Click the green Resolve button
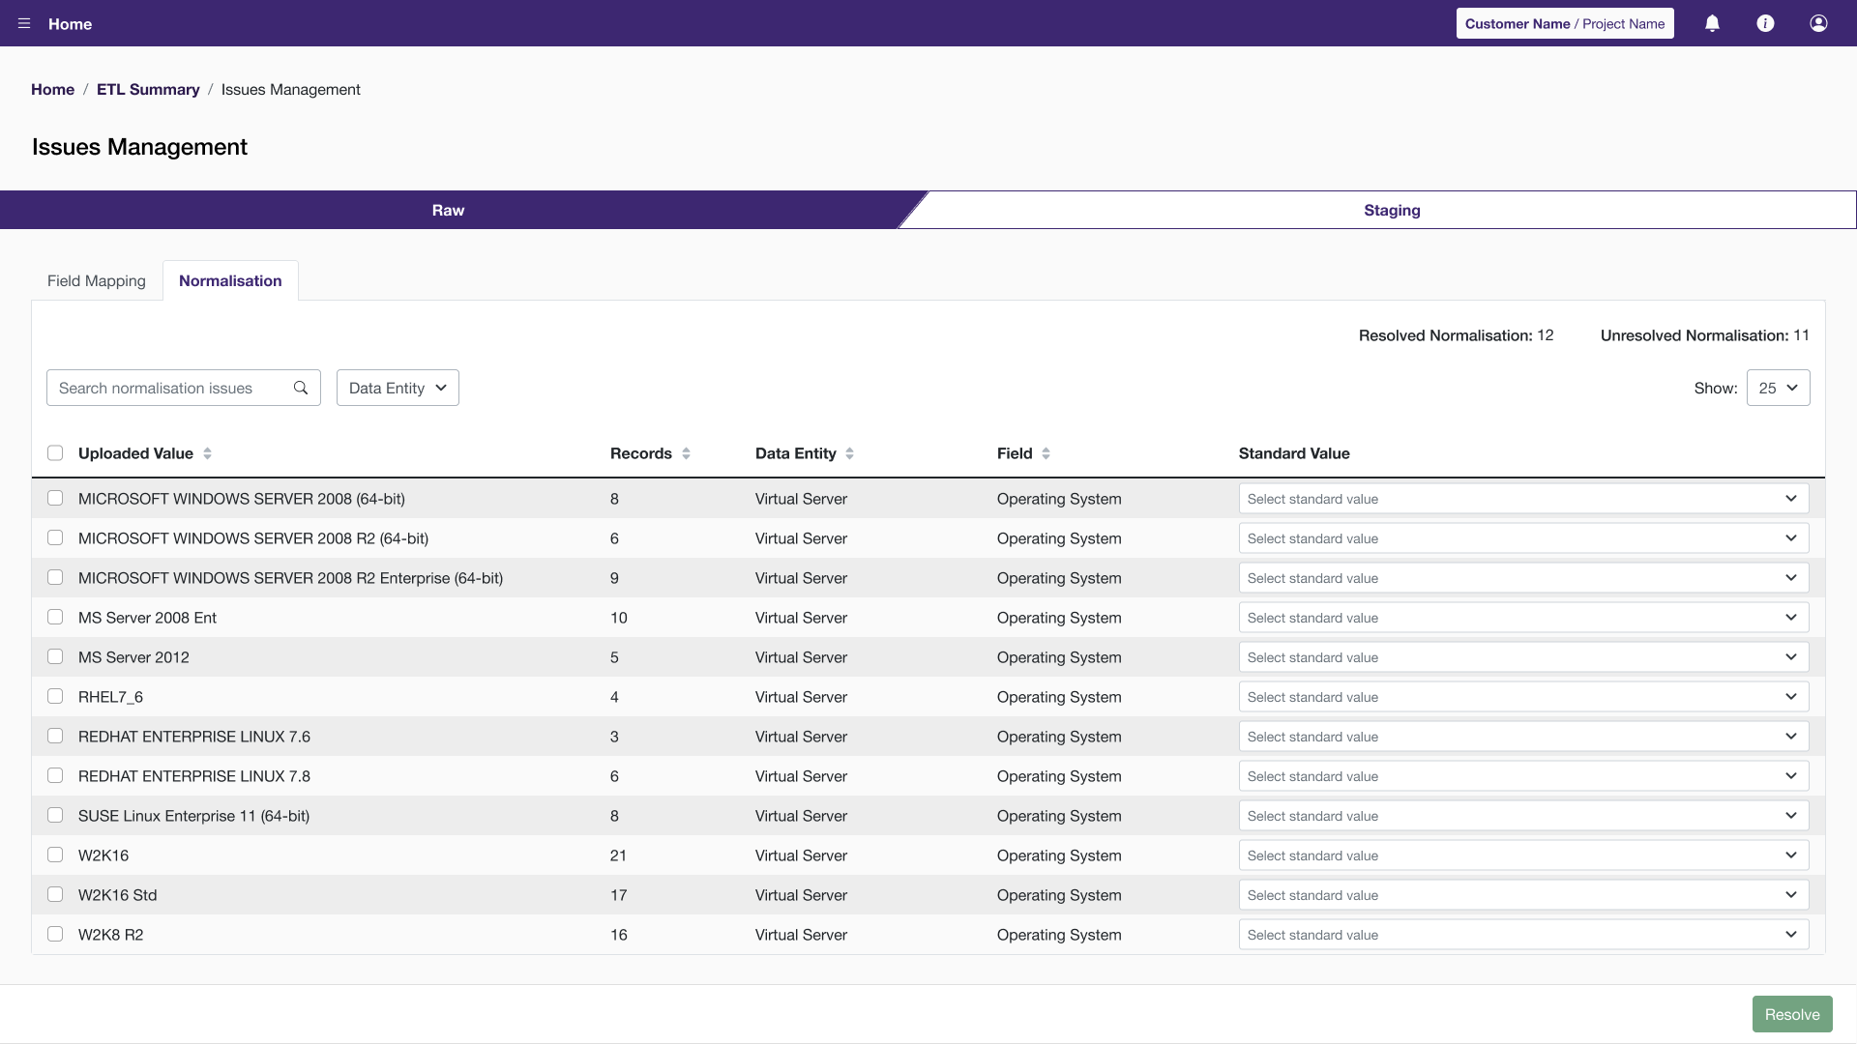The width and height of the screenshot is (1857, 1044). point(1791,1014)
